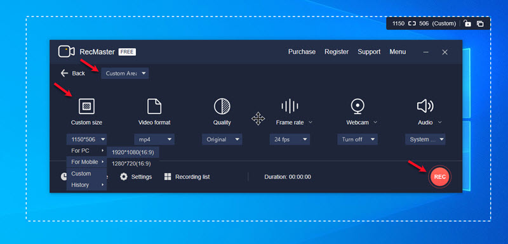
Task: Close the RecMaster window
Action: pyautogui.click(x=445, y=52)
